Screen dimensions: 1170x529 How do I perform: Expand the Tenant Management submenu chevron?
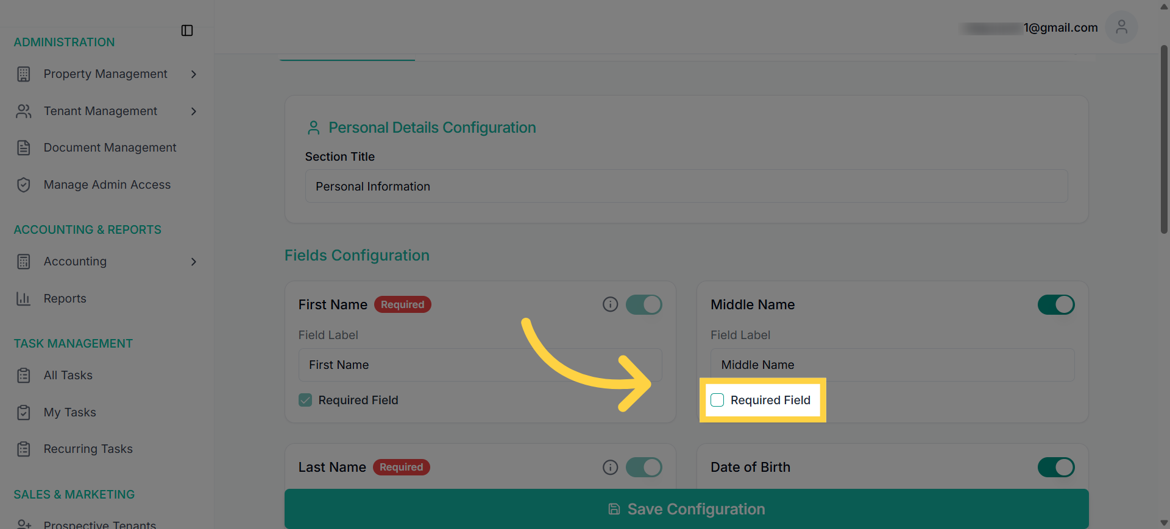194,111
